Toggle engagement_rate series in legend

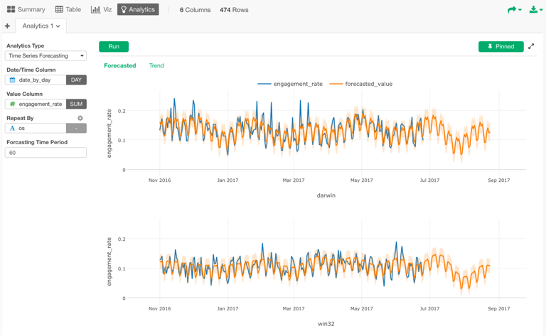coord(290,84)
